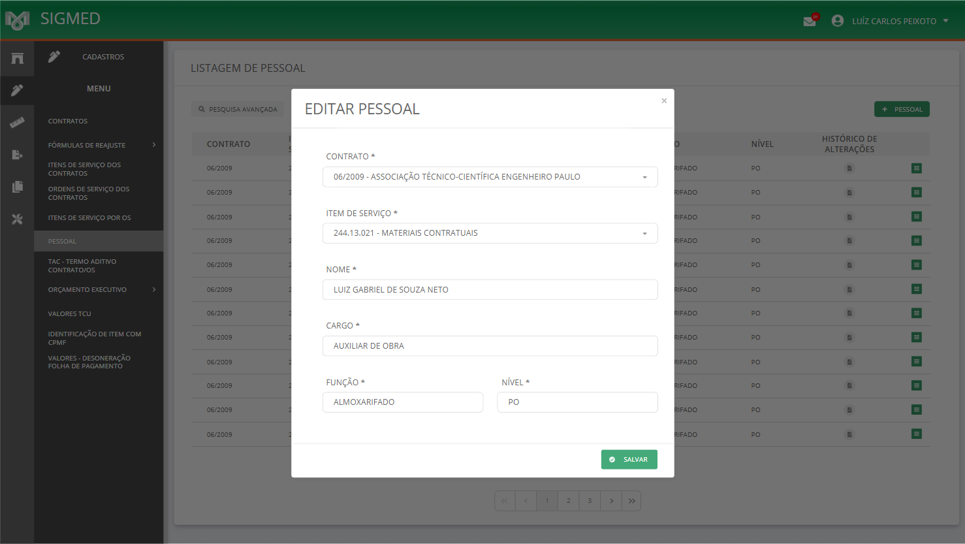
Task: Jump to first page double arrow
Action: tap(505, 501)
